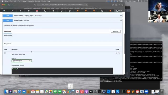Screen dimensions: 168x95
Task: Click the Safari page scrollbar
Action: [124, 44]
